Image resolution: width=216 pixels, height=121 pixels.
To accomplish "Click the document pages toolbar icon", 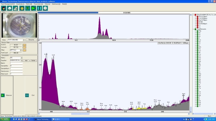I will (9, 8).
